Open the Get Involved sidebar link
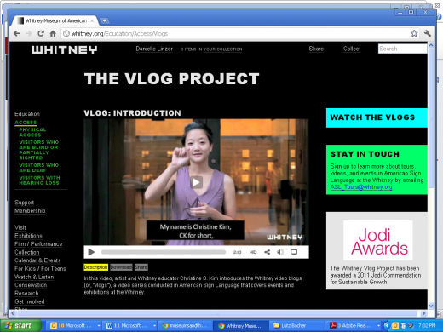This screenshot has width=443, height=332. tap(30, 301)
